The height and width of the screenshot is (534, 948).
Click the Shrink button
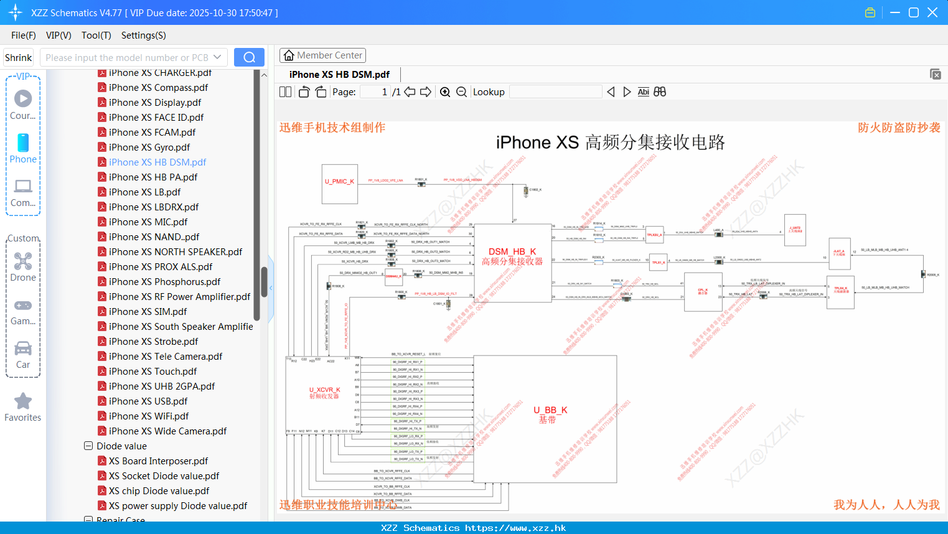click(x=19, y=57)
